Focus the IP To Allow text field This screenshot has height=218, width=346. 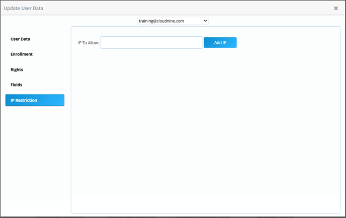[x=151, y=43]
